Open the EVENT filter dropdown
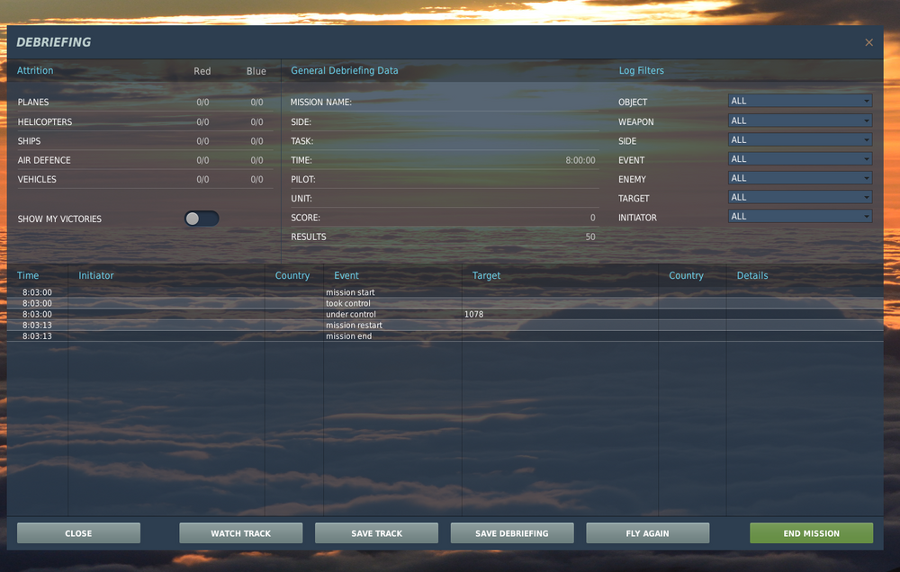This screenshot has width=900, height=572. click(799, 159)
